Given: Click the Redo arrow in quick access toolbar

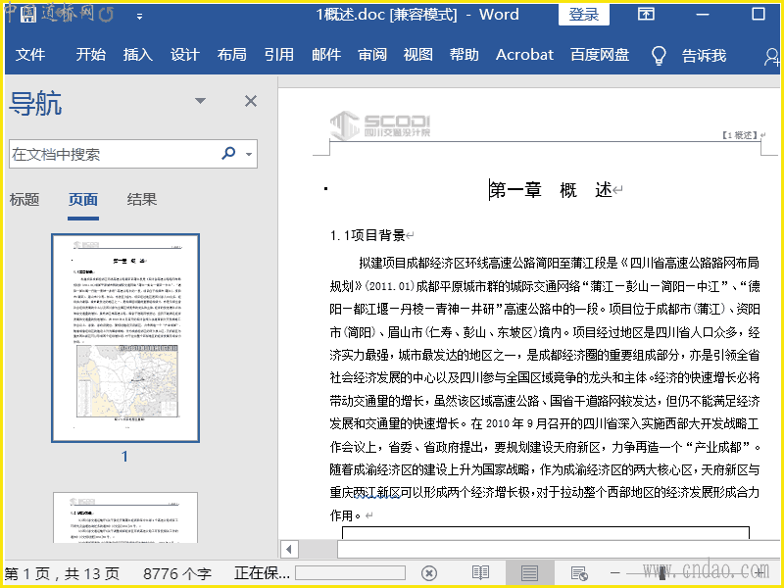Looking at the screenshot, I should [x=106, y=15].
